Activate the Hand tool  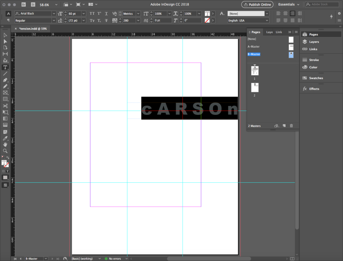pos(5,144)
